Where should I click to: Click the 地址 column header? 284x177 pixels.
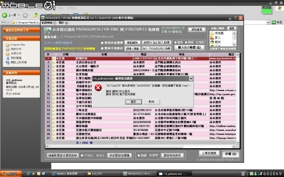(x=182, y=54)
